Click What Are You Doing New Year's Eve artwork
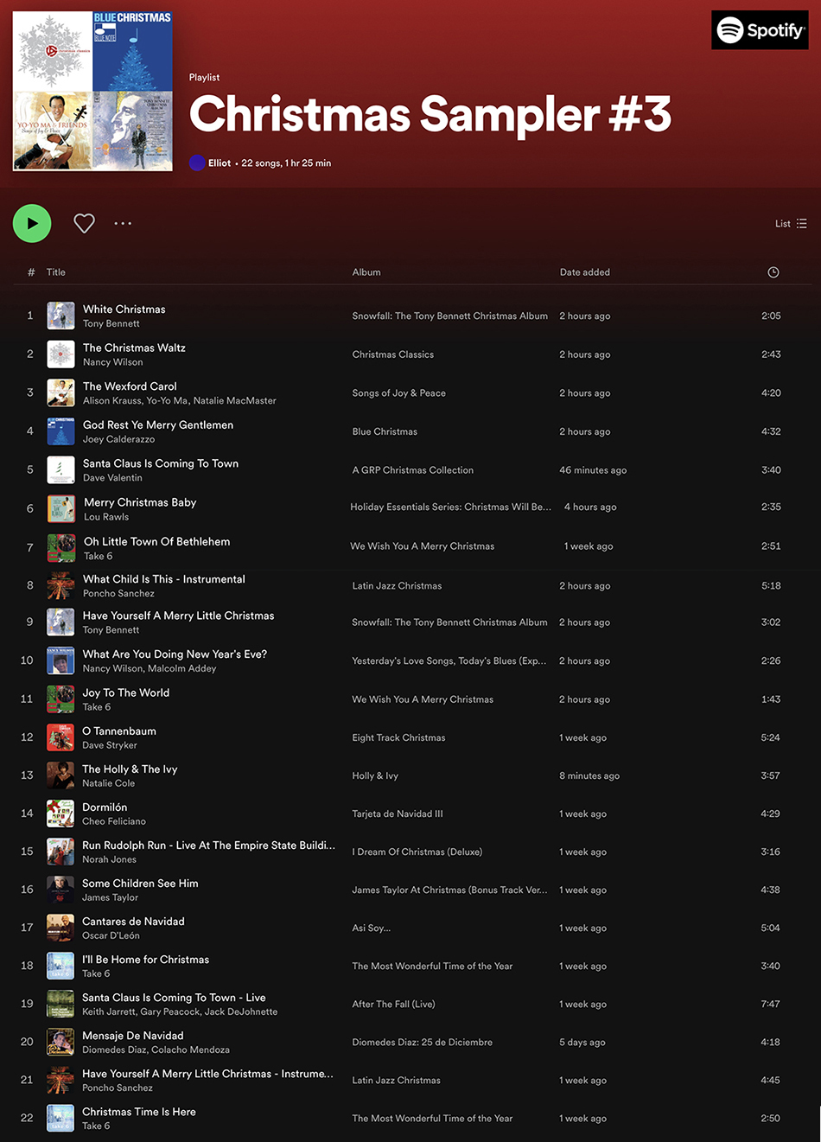The height and width of the screenshot is (1142, 821). (x=60, y=660)
